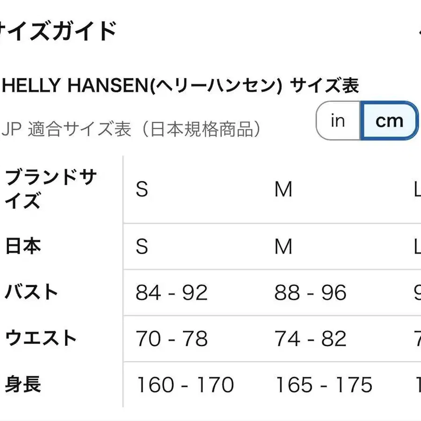Image resolution: width=421 pixels, height=421 pixels.
Task: Click the height value 160 - 170
Action: [185, 385]
